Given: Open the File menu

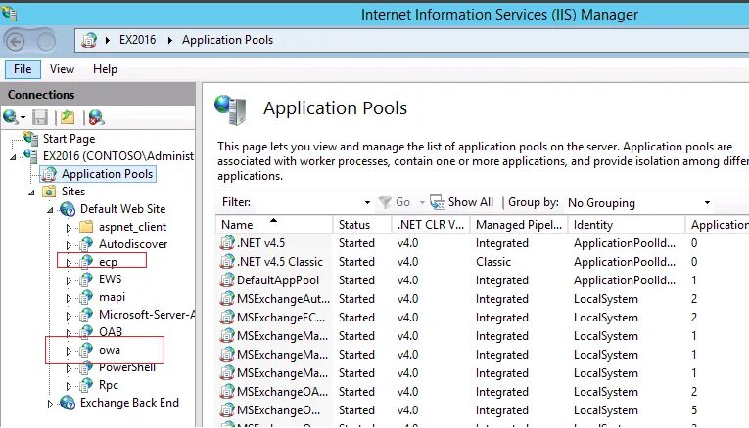Looking at the screenshot, I should [23, 69].
